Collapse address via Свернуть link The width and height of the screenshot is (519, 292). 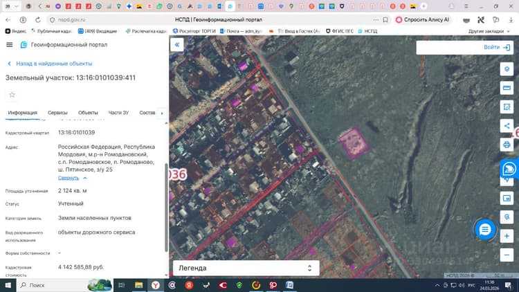69,178
